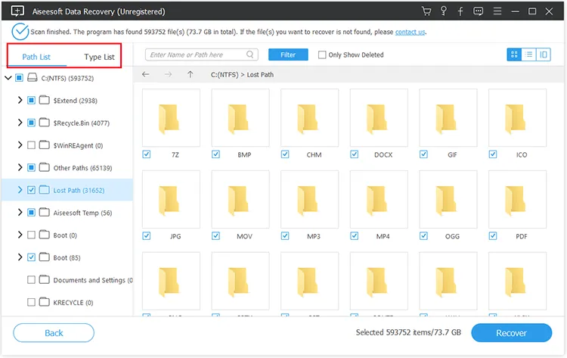Screen dimensions: 567x358
Task: Open the MP3 folder icon
Action: pyautogui.click(x=309, y=199)
